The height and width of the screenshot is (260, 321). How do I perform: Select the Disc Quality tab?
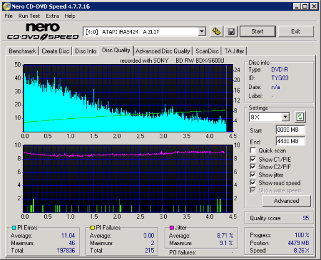click(x=116, y=50)
